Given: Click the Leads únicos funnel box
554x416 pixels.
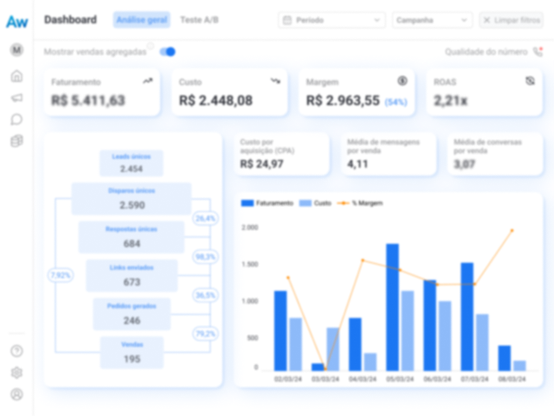Looking at the screenshot, I should 131,163.
